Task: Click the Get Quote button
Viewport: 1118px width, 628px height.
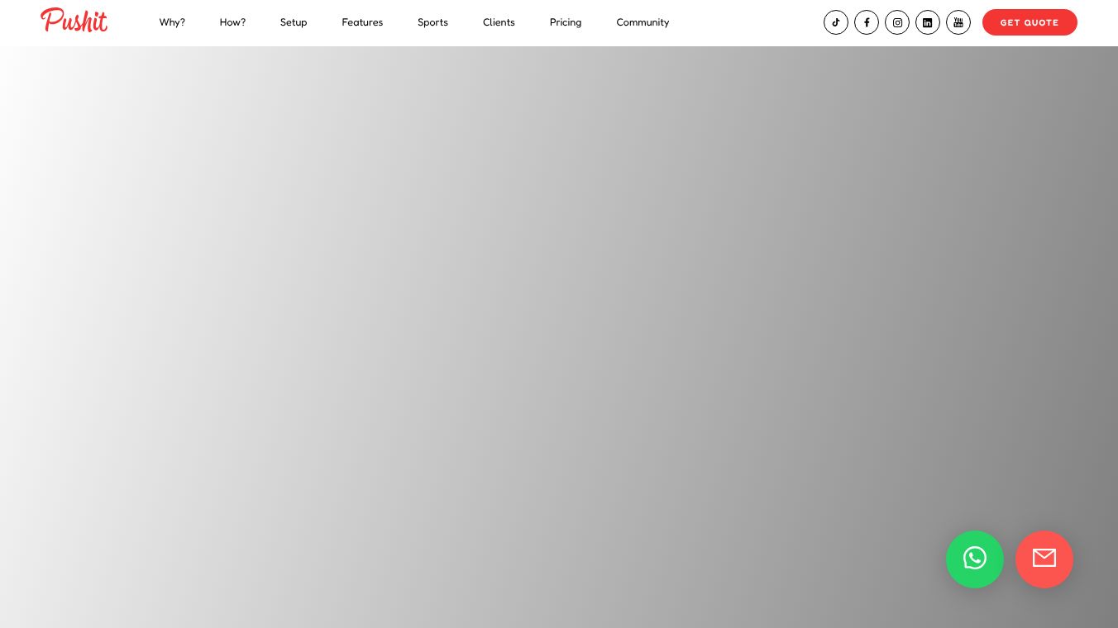Action: (1030, 22)
